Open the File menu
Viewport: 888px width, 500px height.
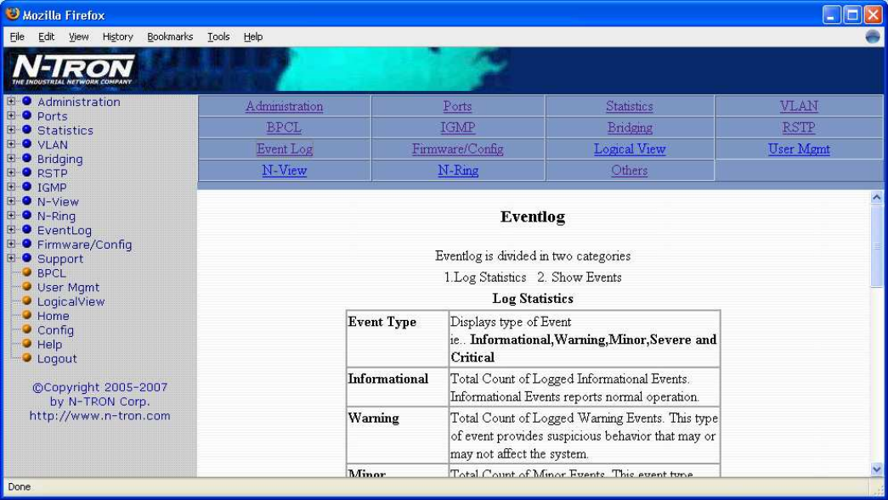pyautogui.click(x=17, y=37)
